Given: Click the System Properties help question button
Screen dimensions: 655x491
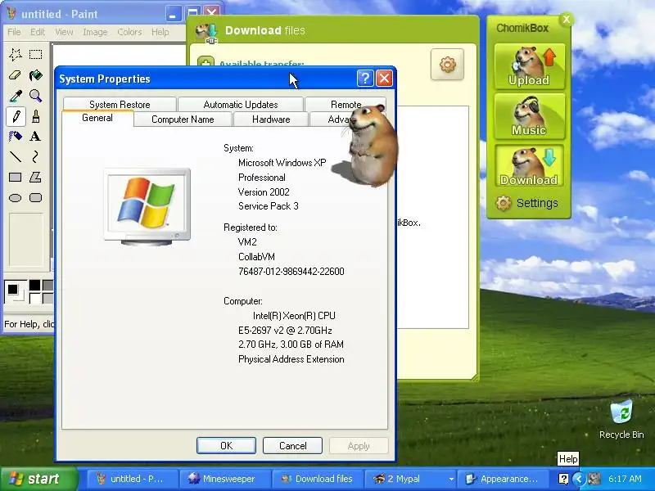Looking at the screenshot, I should [365, 78].
